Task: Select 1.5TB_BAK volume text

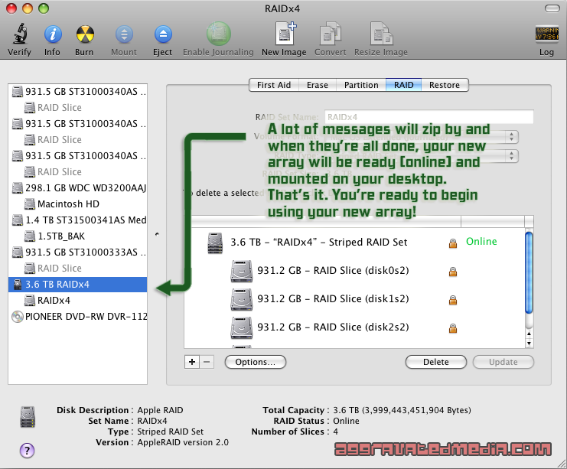Action: click(x=61, y=236)
